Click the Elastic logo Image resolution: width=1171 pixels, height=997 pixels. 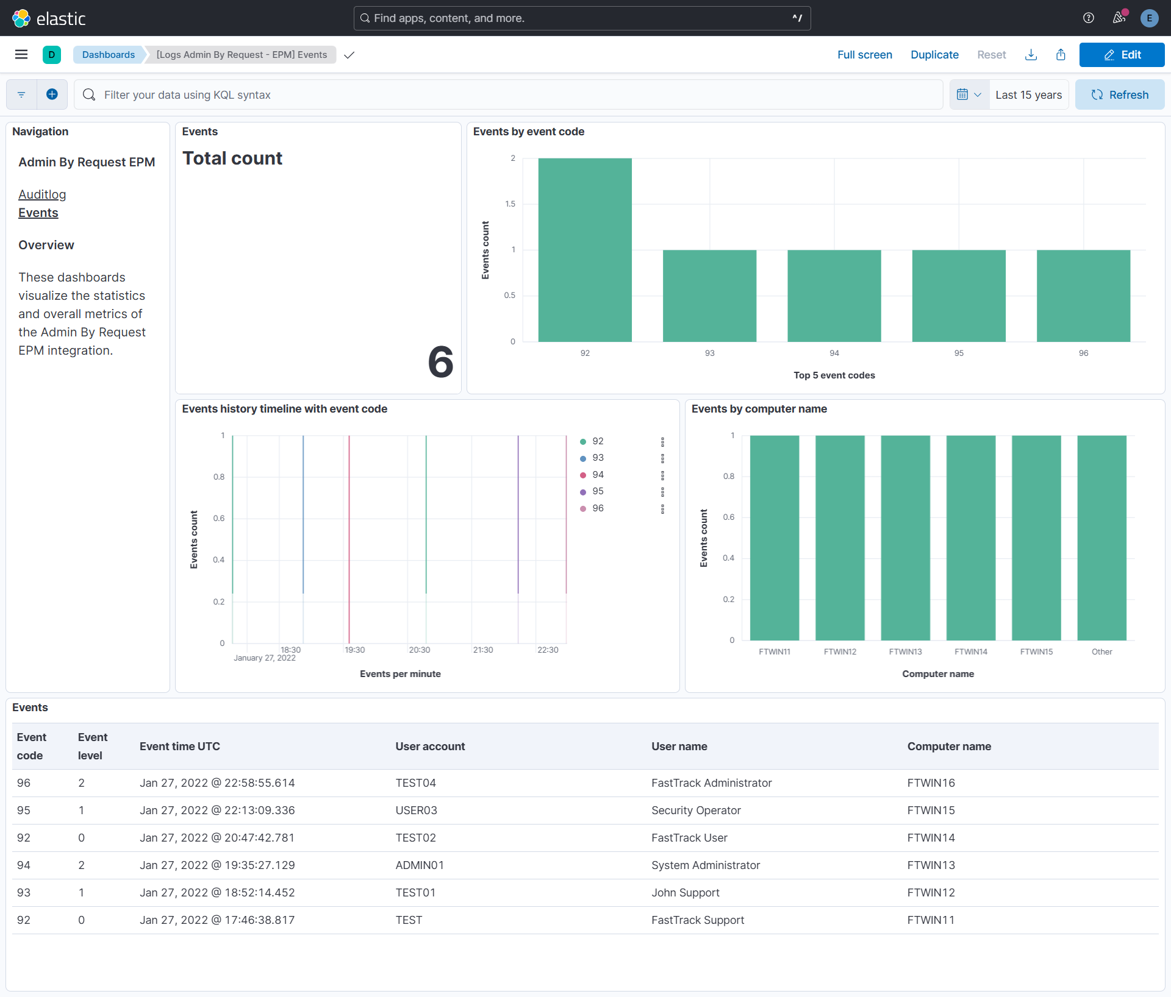click(49, 18)
